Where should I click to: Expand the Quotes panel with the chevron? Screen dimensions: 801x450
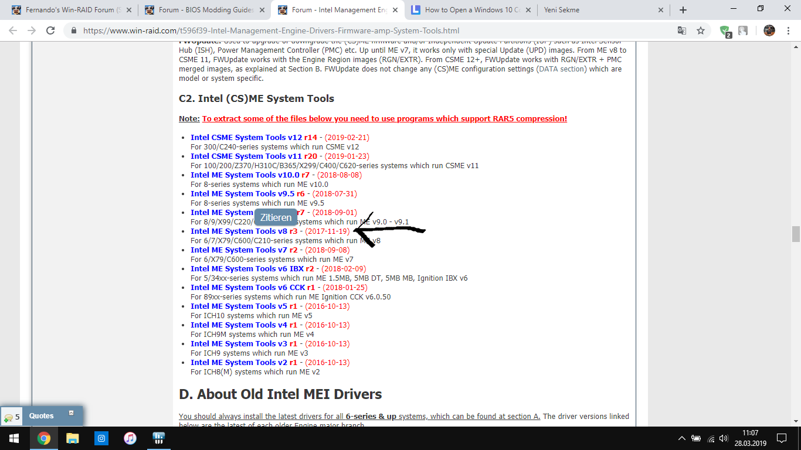click(x=71, y=413)
